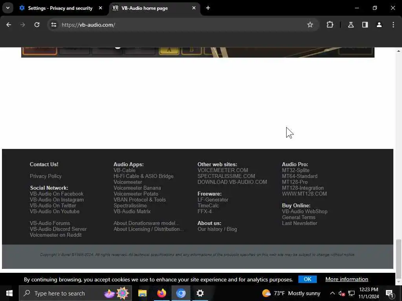Visit DOWNLOAD.VB-AUDIO.COM link
The image size is (402, 301).
[232, 182]
